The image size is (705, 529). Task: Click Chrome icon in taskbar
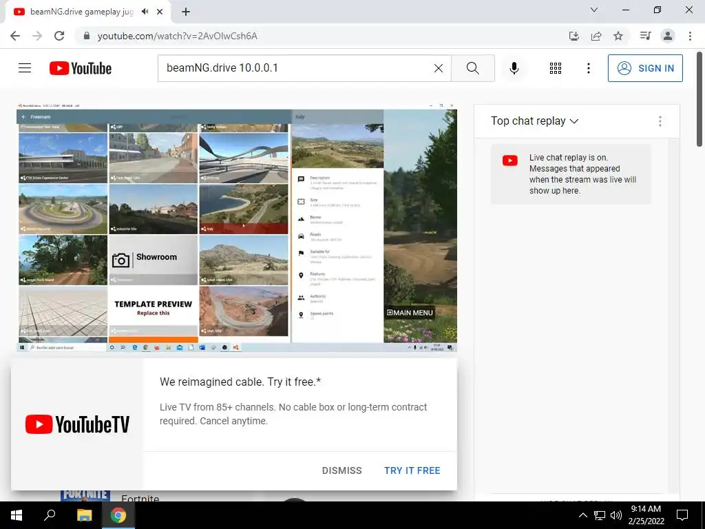[x=118, y=515]
